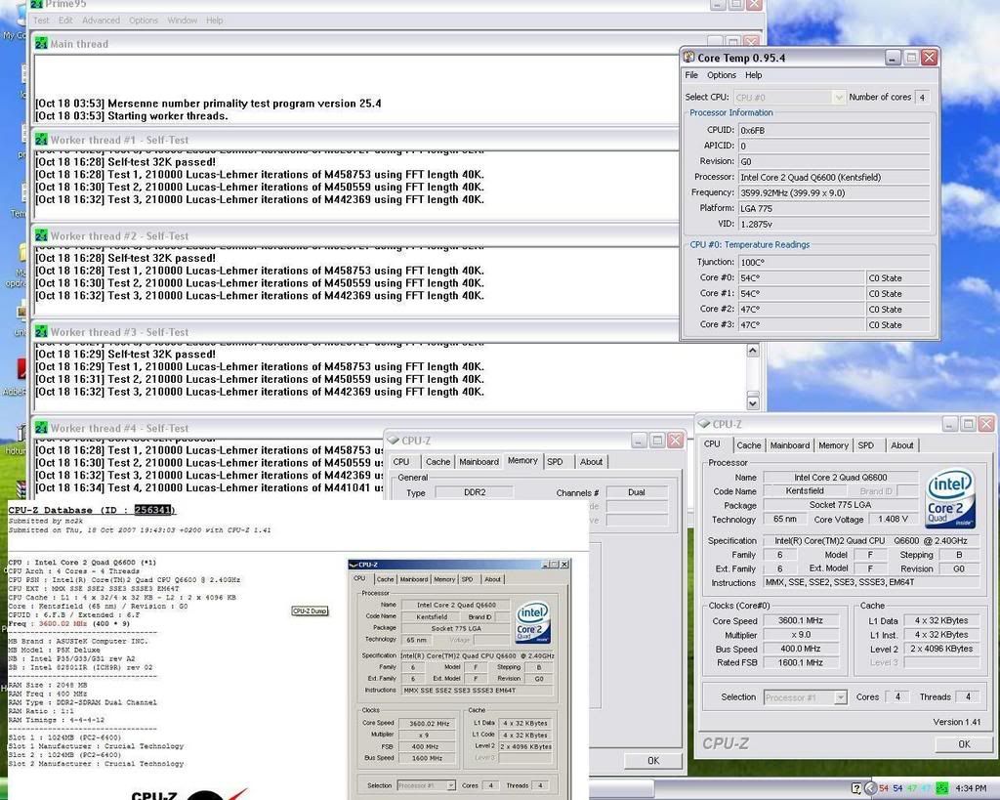
Task: Open the File menu in Core Temp
Action: (691, 75)
